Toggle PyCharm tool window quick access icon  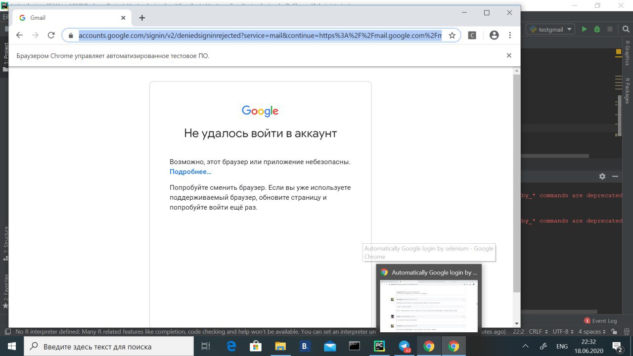pyautogui.click(x=7, y=332)
